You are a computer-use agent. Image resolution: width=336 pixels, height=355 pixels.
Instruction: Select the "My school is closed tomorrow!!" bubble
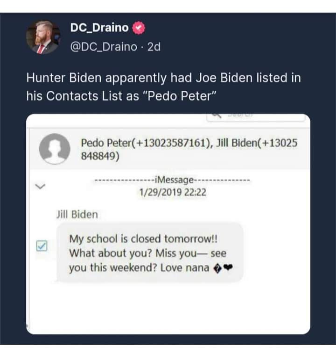149,253
